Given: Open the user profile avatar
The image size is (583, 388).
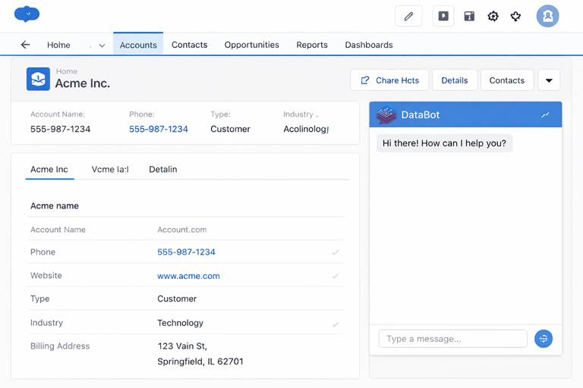Looking at the screenshot, I should click(x=547, y=16).
